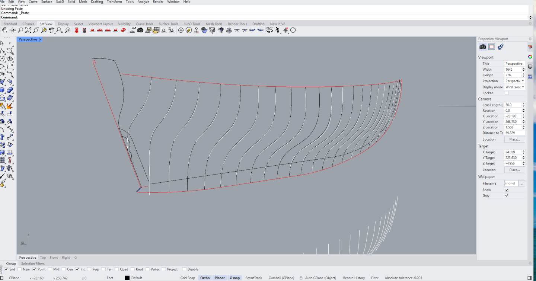Screen dimensions: 536x281
Task: Uncheck the Point osnap checkbox
Action: (35, 269)
